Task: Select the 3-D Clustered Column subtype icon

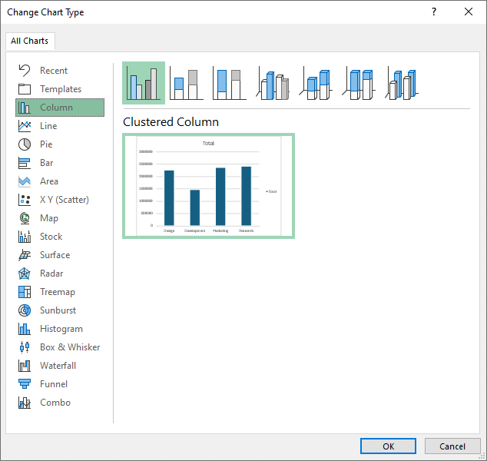Action: (273, 84)
